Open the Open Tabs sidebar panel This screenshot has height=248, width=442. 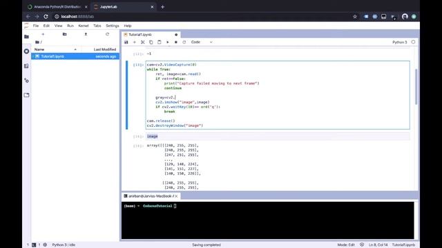pos(26,95)
